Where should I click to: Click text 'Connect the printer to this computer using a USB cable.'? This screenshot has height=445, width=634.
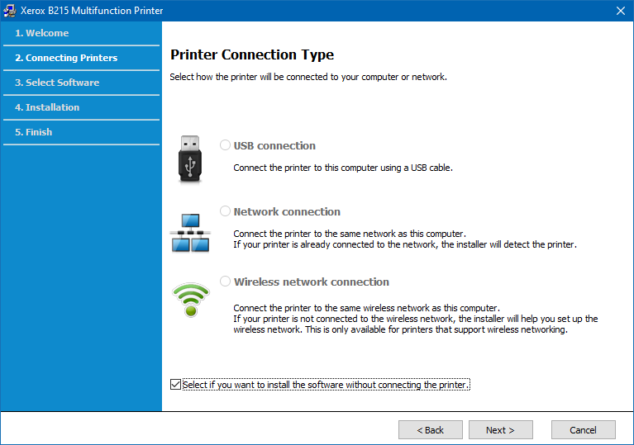(x=343, y=168)
